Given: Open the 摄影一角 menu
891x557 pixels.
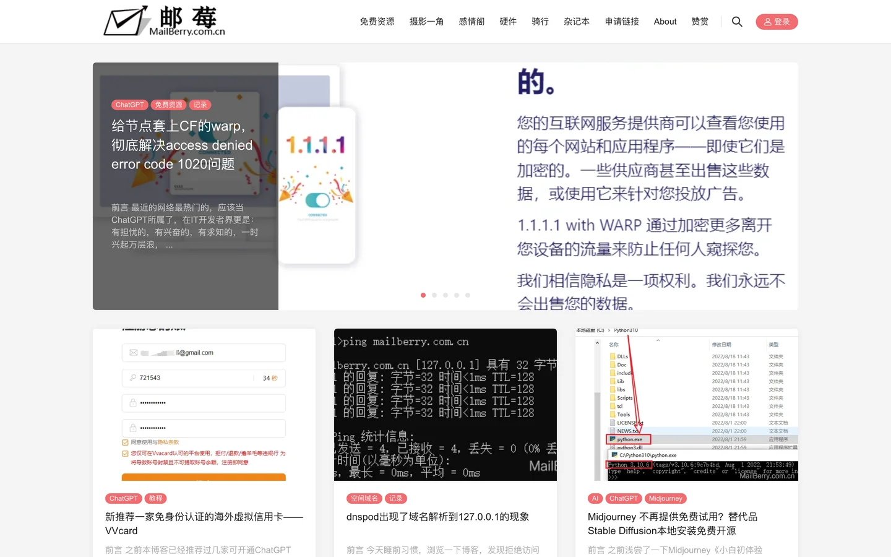Looking at the screenshot, I should pos(426,22).
